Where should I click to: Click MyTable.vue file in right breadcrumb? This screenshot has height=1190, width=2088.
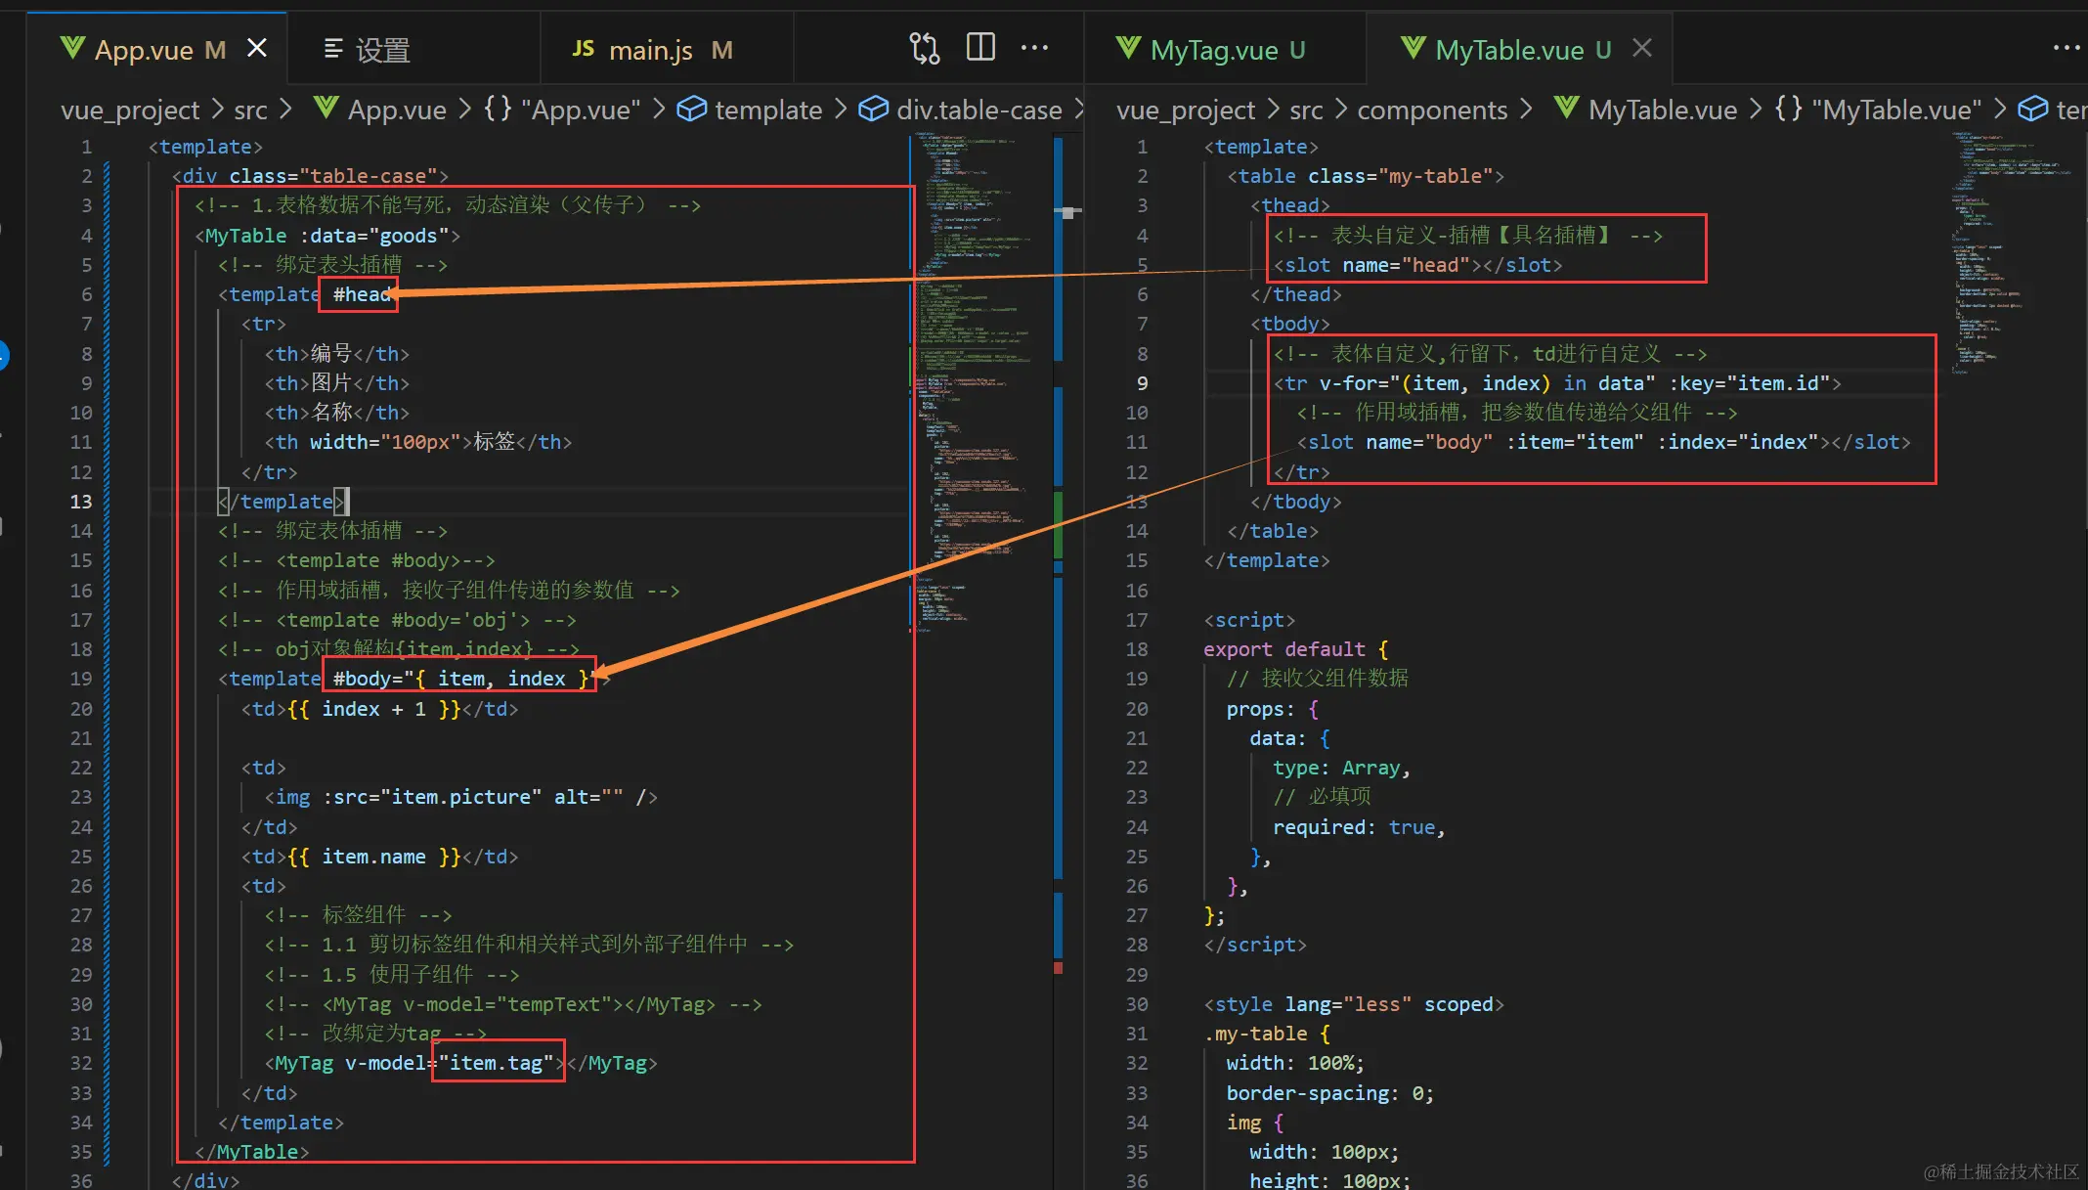tap(1663, 110)
